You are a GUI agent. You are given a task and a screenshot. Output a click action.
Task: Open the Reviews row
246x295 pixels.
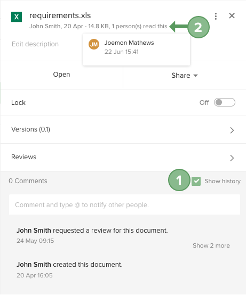coord(123,157)
